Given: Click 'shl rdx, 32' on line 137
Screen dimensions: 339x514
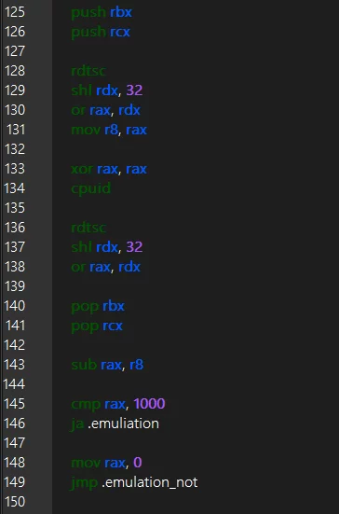Looking at the screenshot, I should pyautogui.click(x=107, y=247).
